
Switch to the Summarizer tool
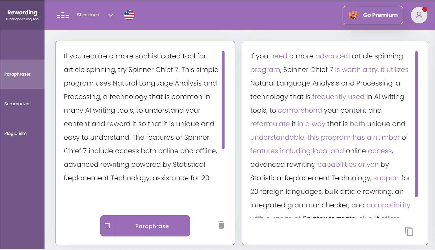pos(22,104)
